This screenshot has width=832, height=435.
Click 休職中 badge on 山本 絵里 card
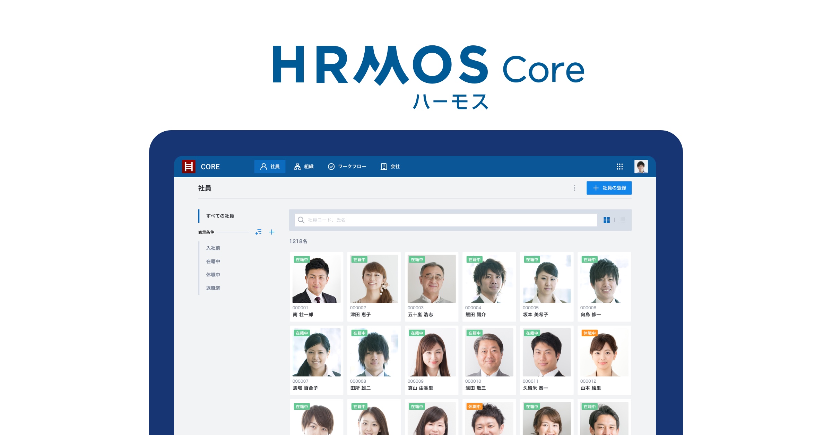click(589, 333)
